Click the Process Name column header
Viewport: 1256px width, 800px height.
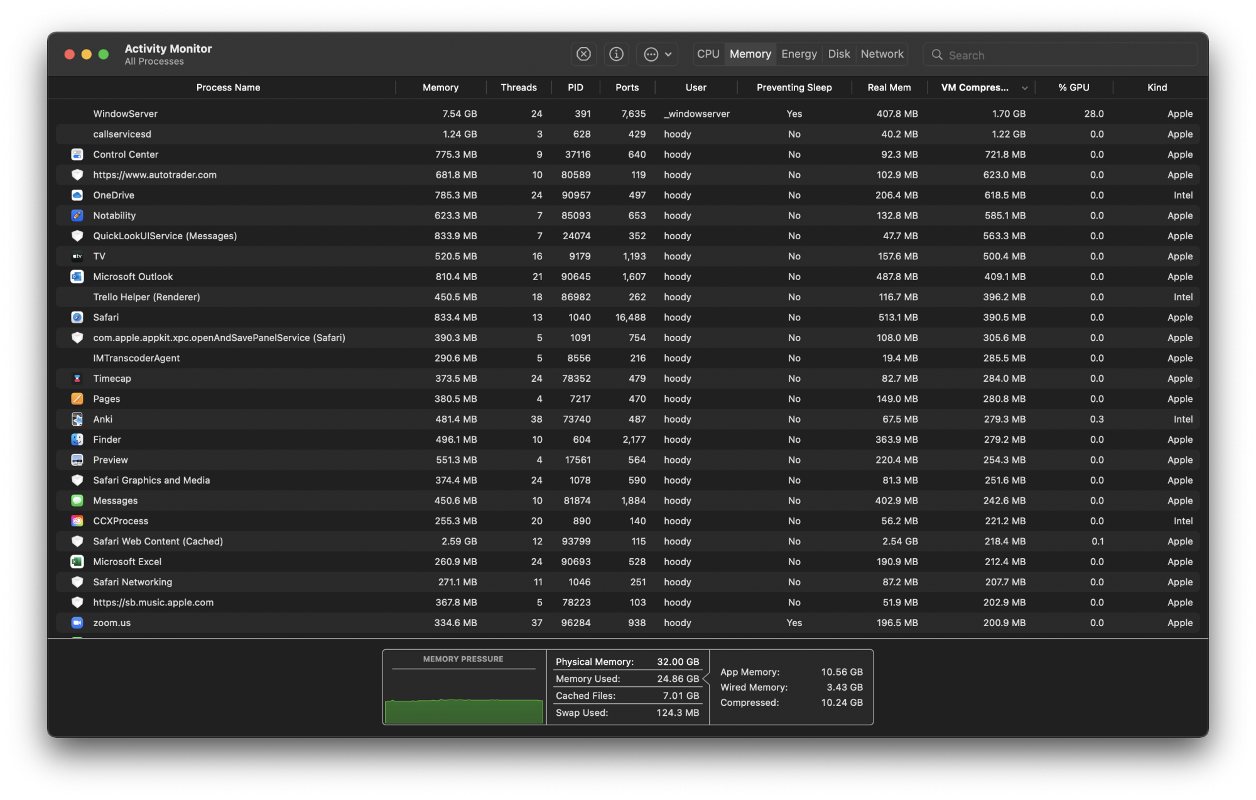click(x=228, y=88)
